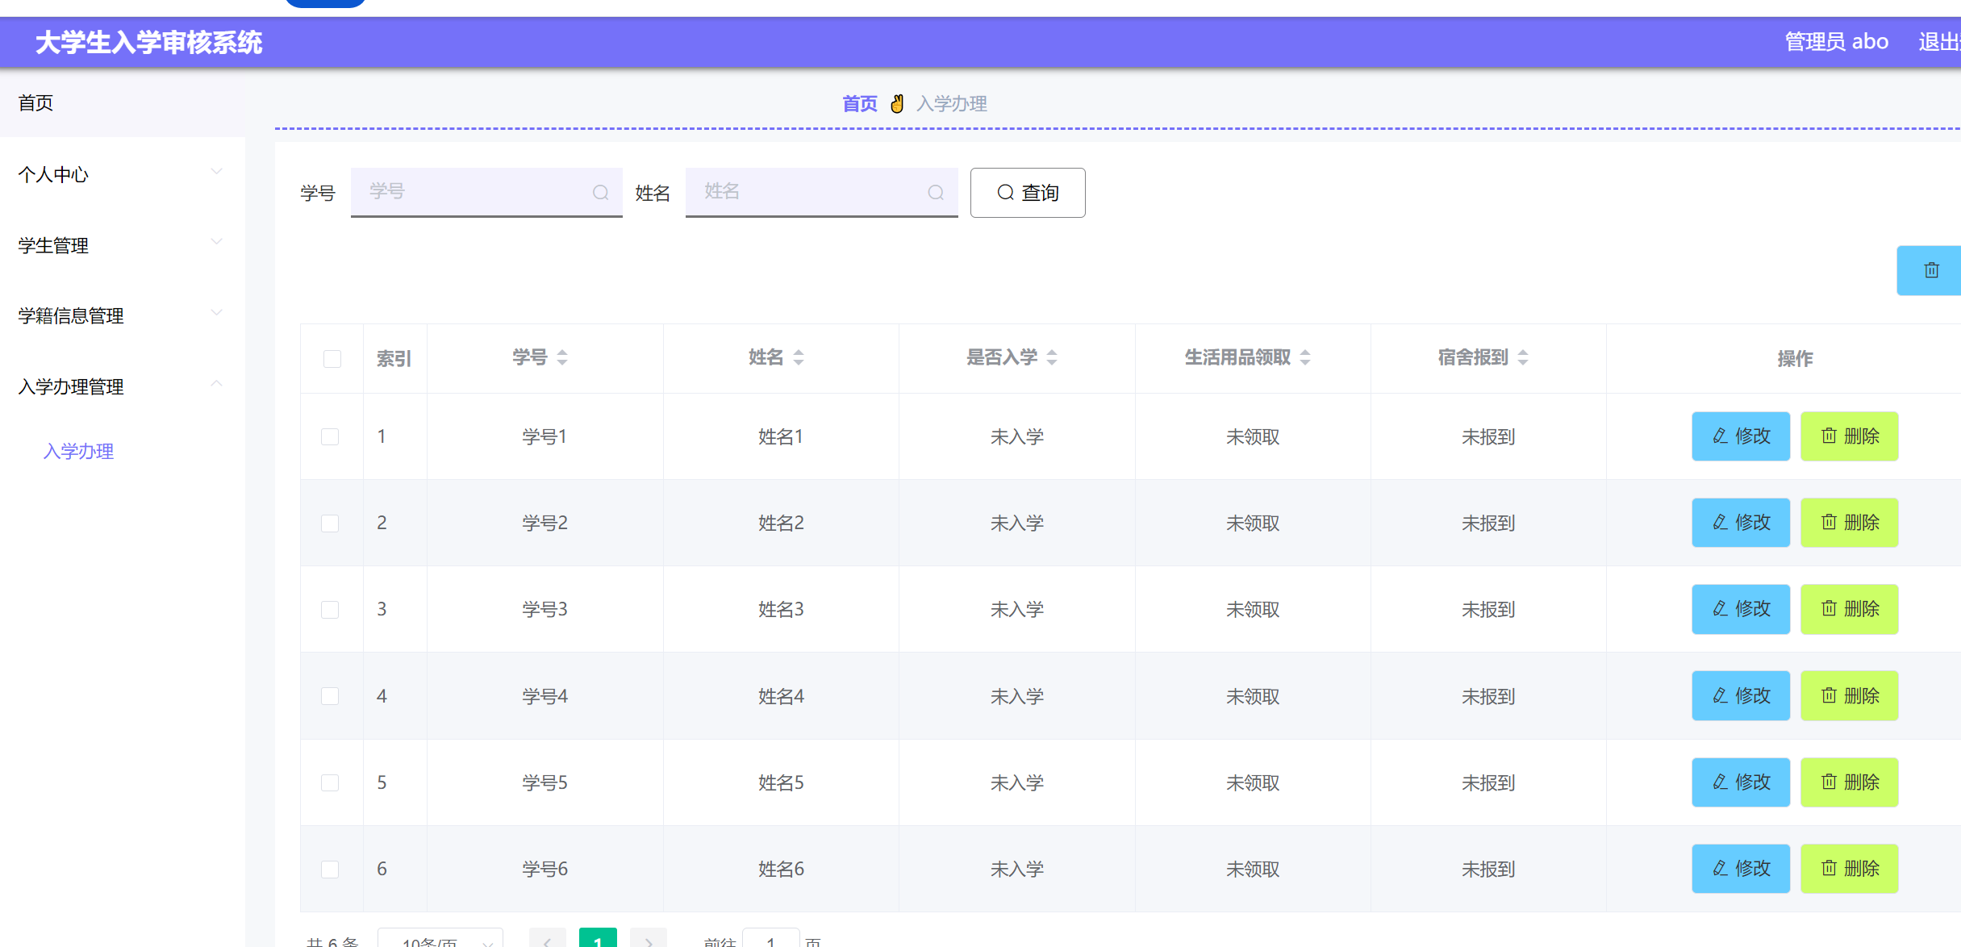The width and height of the screenshot is (1961, 947).
Task: Click the sort arrows on the 是否入学 column
Action: point(1053,357)
